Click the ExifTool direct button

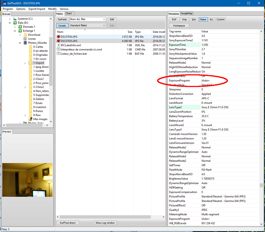coord(68,223)
